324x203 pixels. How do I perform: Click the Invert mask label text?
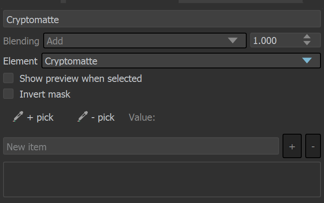[x=45, y=94]
